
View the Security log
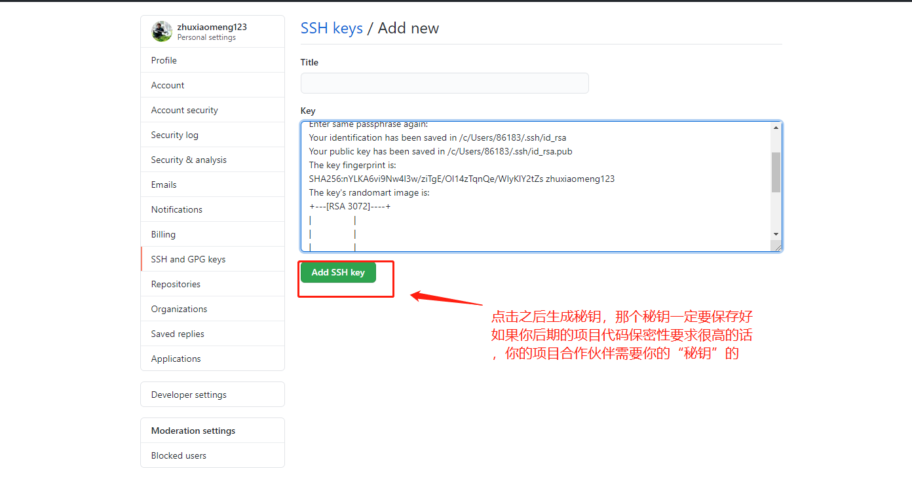point(212,135)
